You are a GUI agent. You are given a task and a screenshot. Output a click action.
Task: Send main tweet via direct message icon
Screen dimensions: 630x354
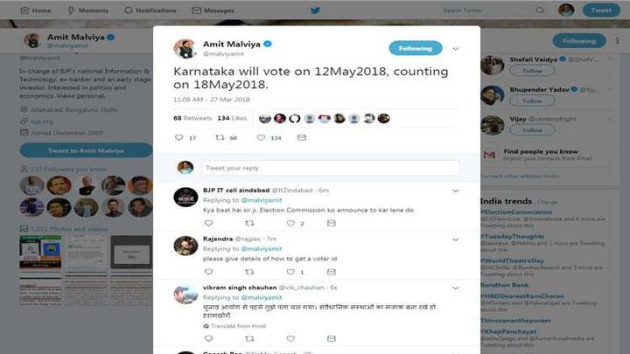tap(302, 138)
